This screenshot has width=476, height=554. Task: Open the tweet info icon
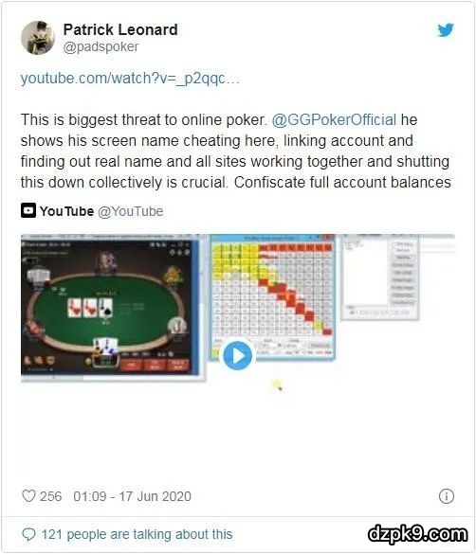point(447,496)
